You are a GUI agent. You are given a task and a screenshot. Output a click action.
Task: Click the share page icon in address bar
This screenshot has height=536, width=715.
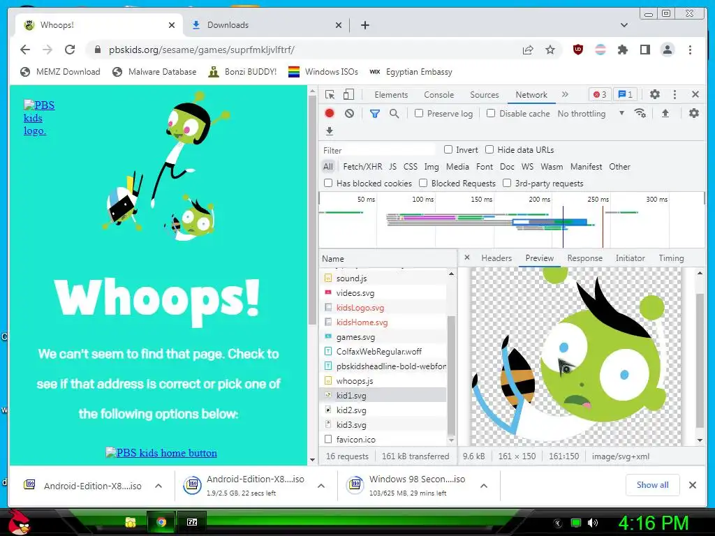tap(528, 50)
